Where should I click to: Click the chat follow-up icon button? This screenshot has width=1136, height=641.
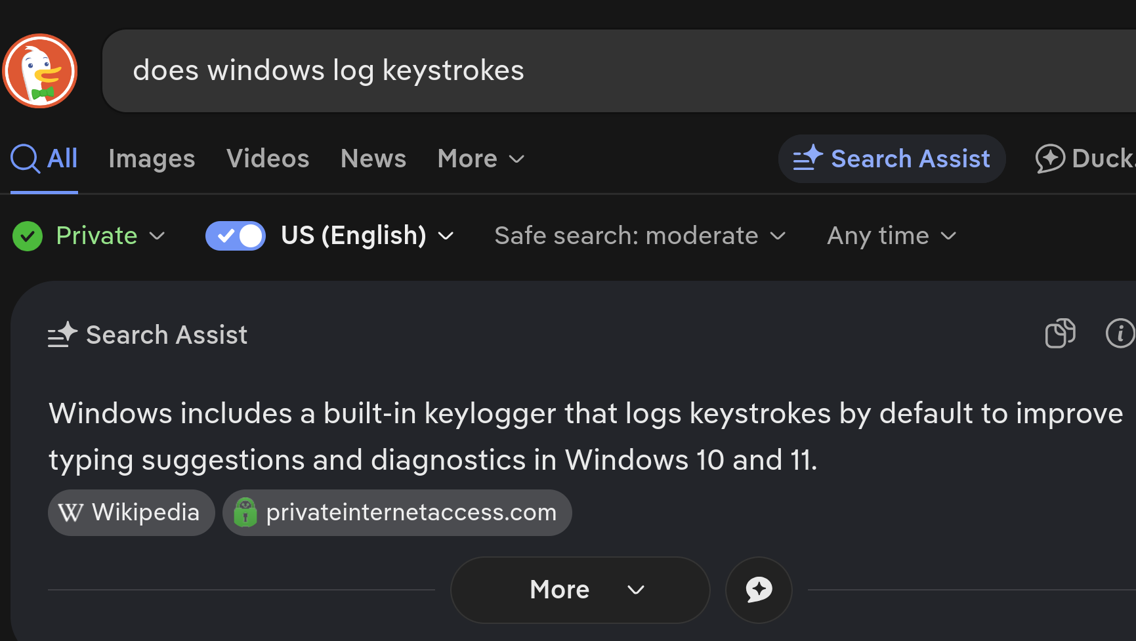(759, 590)
